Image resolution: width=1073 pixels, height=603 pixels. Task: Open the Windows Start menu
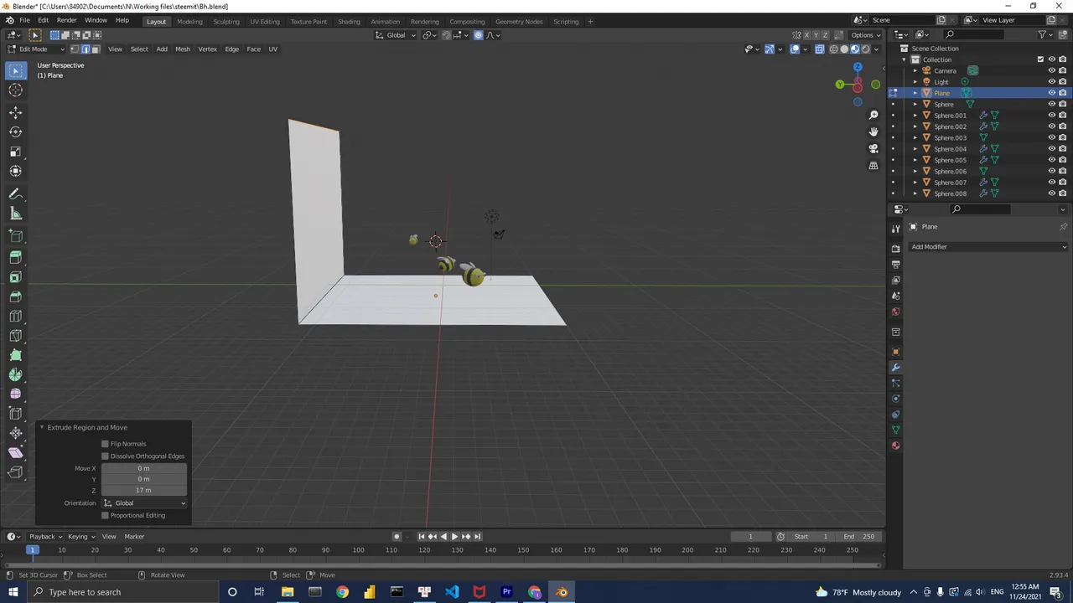click(13, 592)
